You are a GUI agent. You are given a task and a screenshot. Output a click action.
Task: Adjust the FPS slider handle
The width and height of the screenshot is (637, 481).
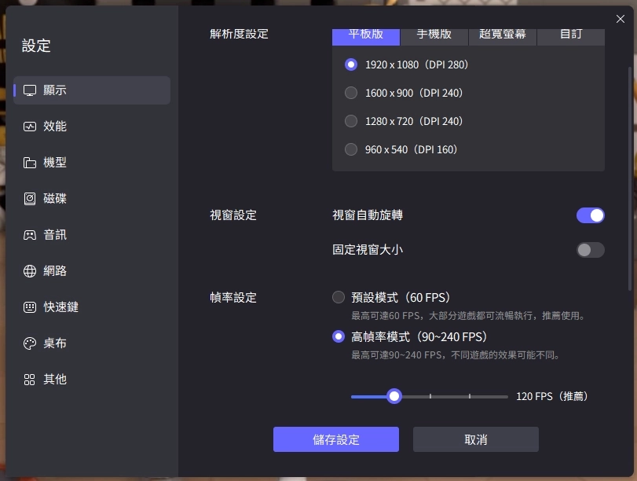pyautogui.click(x=394, y=396)
